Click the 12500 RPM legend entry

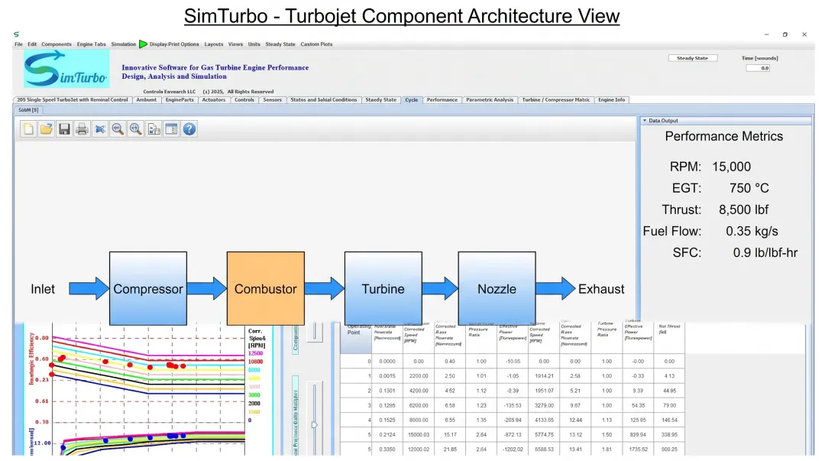coord(255,353)
